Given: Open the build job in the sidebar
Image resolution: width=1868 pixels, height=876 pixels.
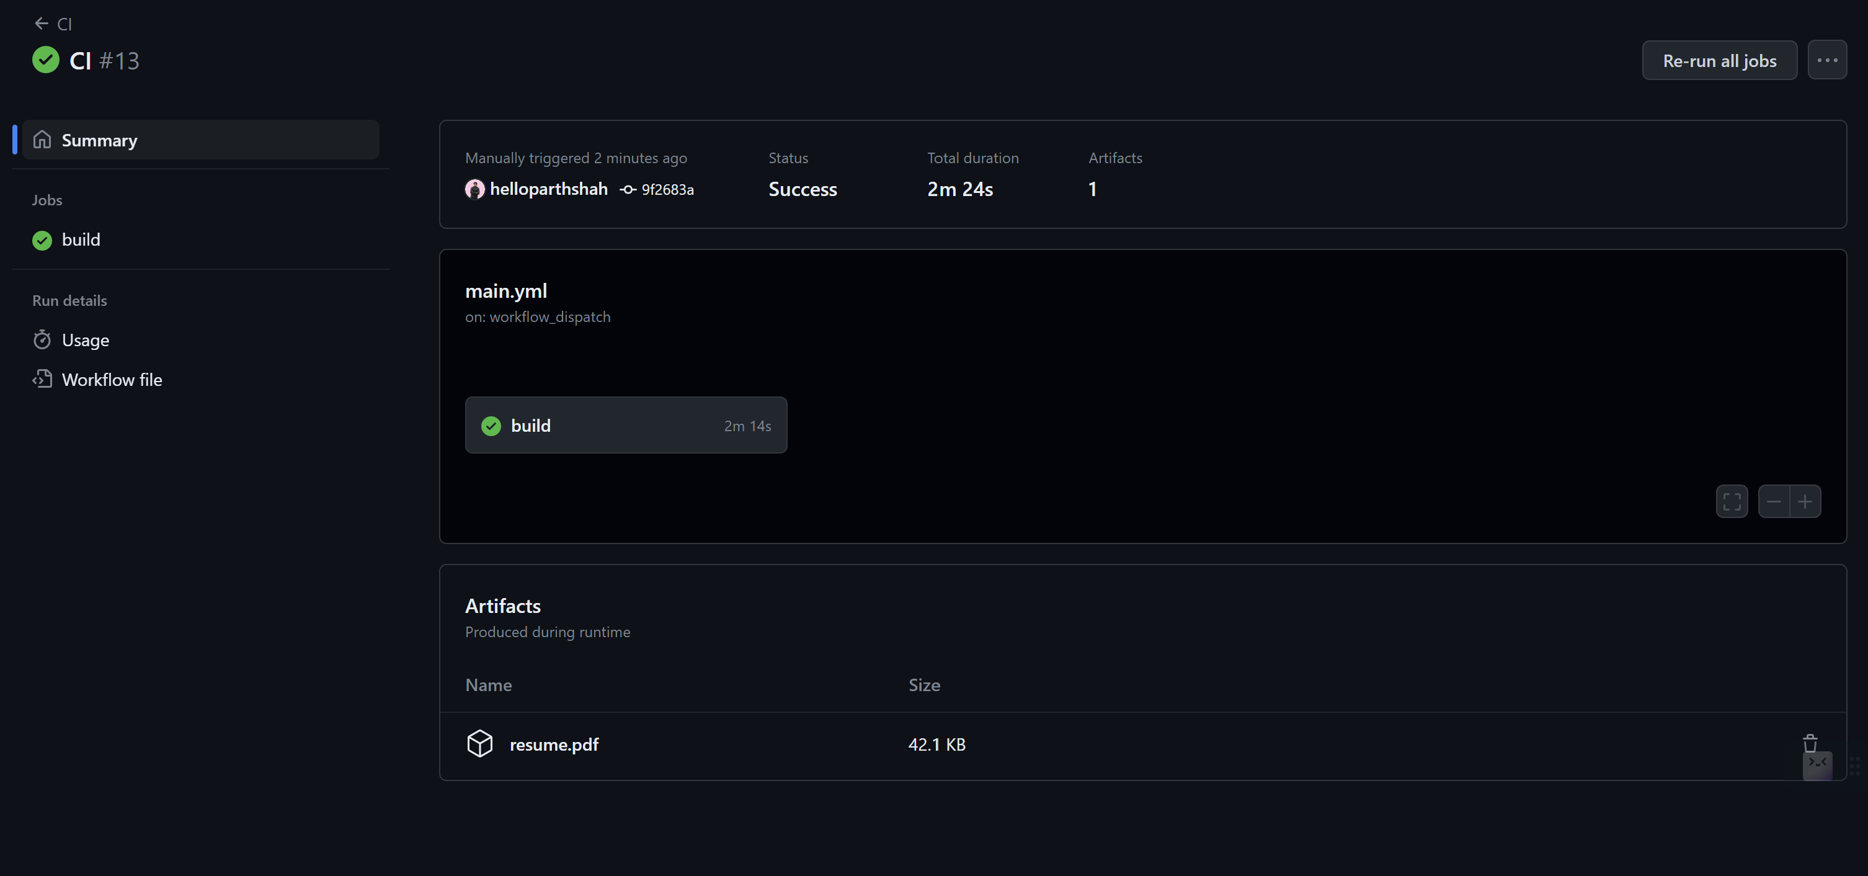Looking at the screenshot, I should (x=81, y=240).
